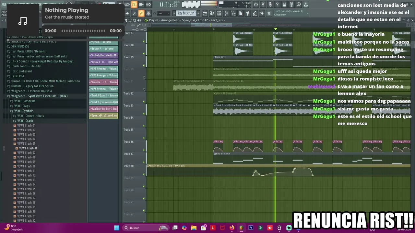Click the microphone recording icon

tap(270, 5)
